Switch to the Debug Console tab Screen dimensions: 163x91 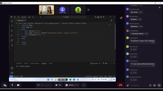point(35,63)
